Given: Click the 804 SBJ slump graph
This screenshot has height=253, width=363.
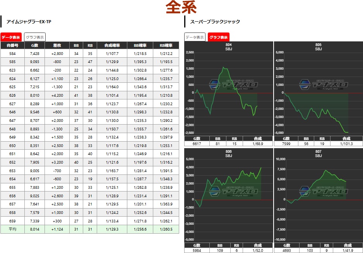Looking at the screenshot, I should click(x=229, y=89).
